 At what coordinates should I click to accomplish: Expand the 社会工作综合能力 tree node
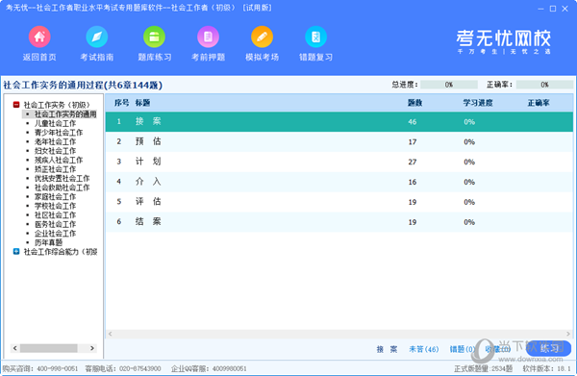pos(16,252)
